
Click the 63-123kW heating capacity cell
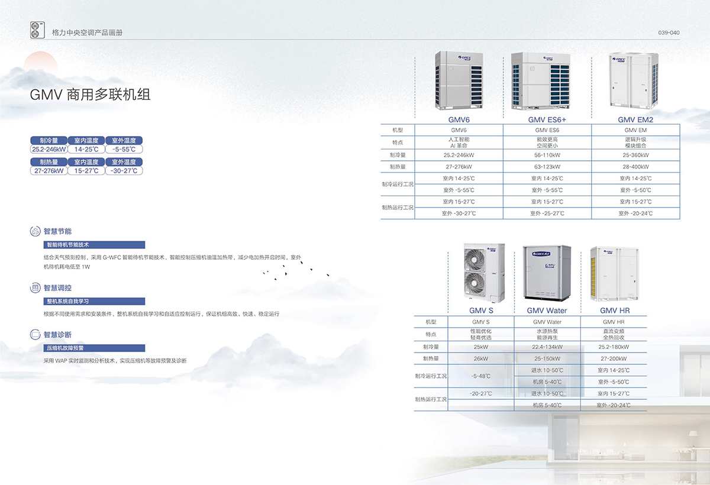click(547, 167)
